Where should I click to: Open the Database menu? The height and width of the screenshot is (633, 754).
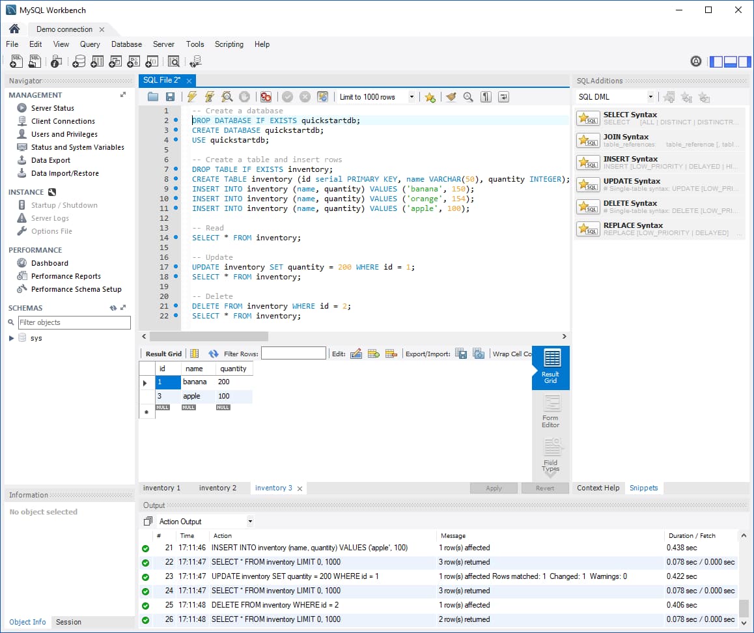[x=126, y=44]
